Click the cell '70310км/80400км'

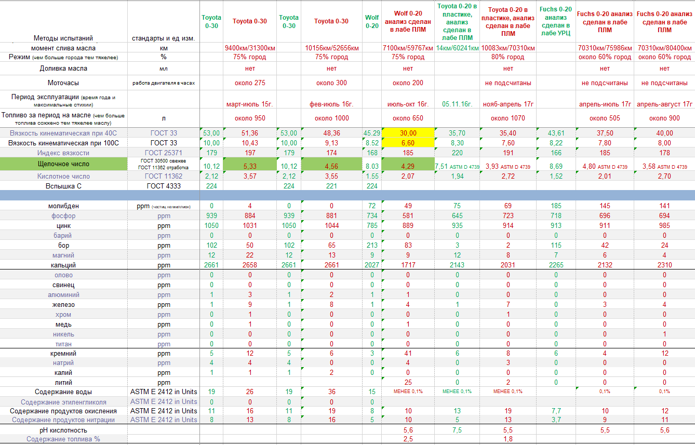(664, 48)
